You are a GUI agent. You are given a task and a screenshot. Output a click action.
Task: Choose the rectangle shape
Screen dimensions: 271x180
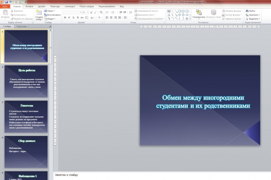click(180, 11)
